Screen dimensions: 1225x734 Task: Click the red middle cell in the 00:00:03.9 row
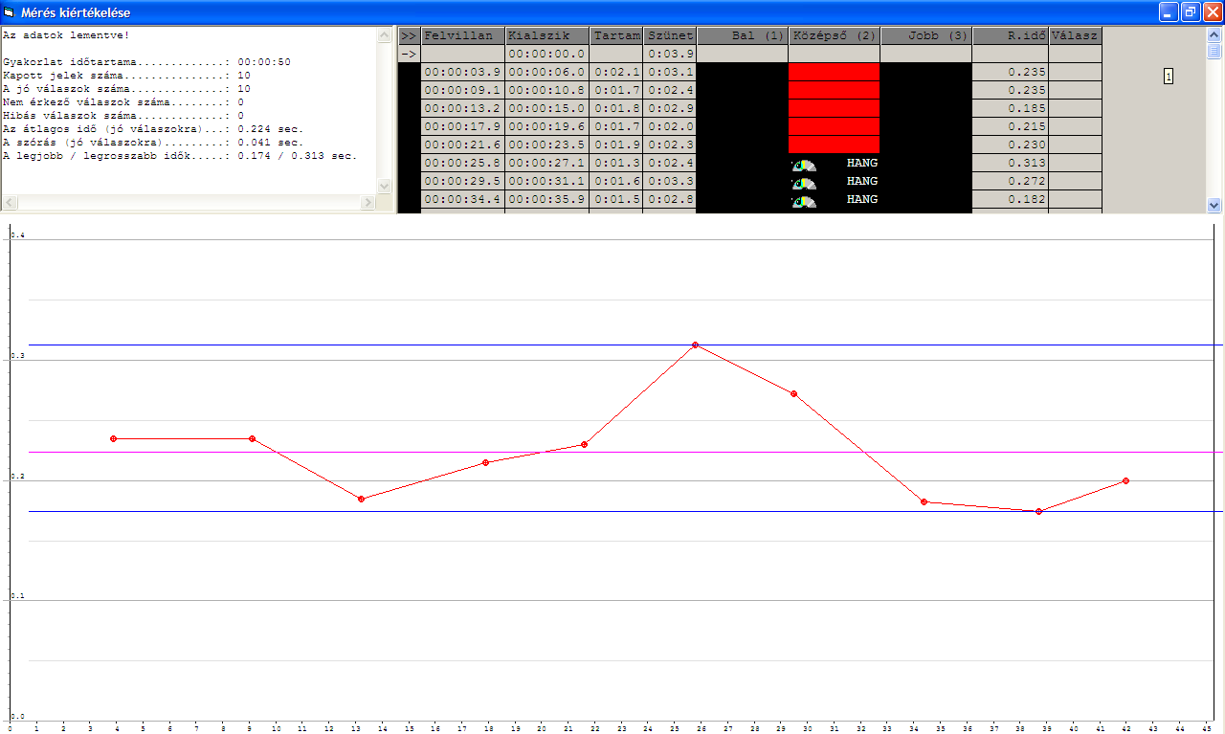834,72
